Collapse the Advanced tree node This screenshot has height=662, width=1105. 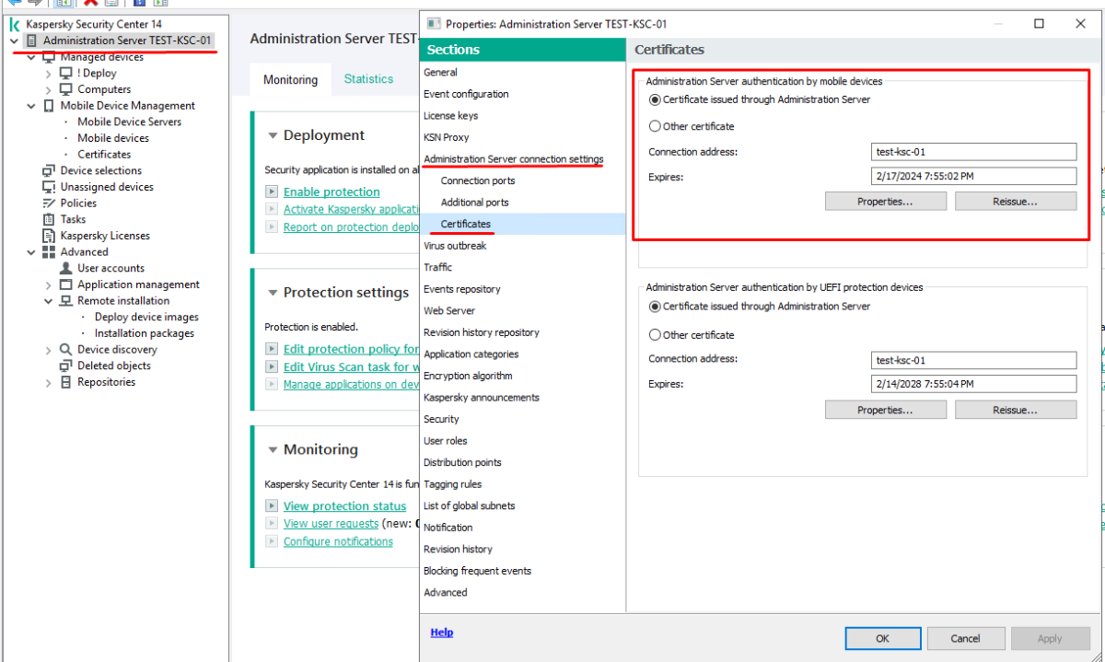(31, 252)
